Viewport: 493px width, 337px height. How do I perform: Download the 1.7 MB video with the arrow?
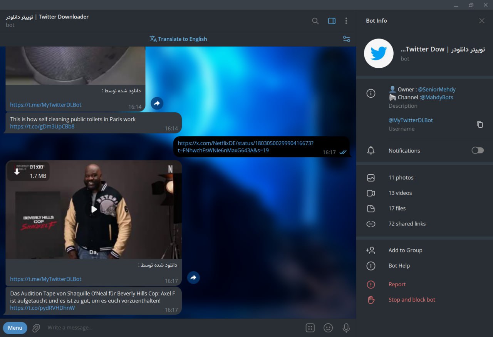pyautogui.click(x=17, y=172)
